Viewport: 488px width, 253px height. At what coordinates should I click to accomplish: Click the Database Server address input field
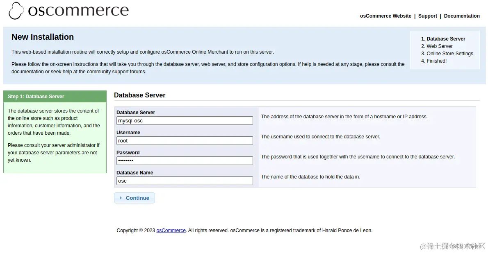click(185, 121)
